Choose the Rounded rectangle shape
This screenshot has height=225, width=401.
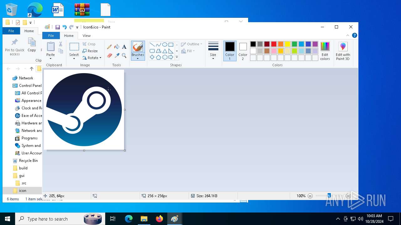[152, 51]
